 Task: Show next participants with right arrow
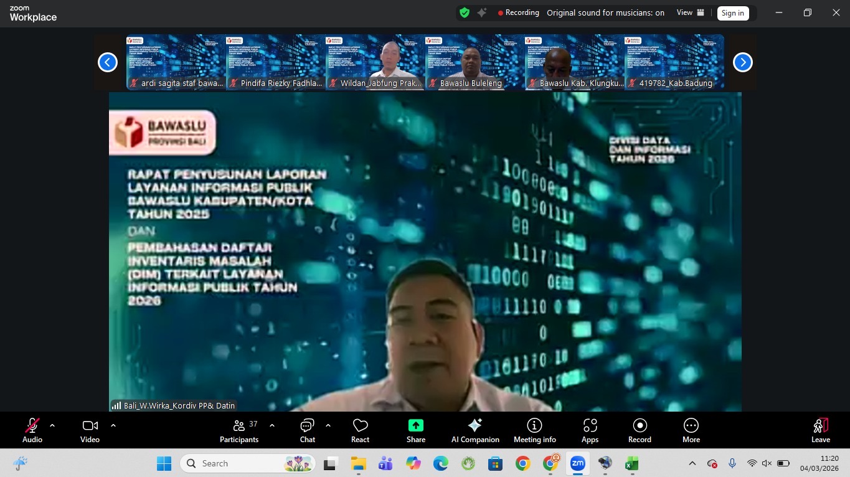tap(742, 62)
